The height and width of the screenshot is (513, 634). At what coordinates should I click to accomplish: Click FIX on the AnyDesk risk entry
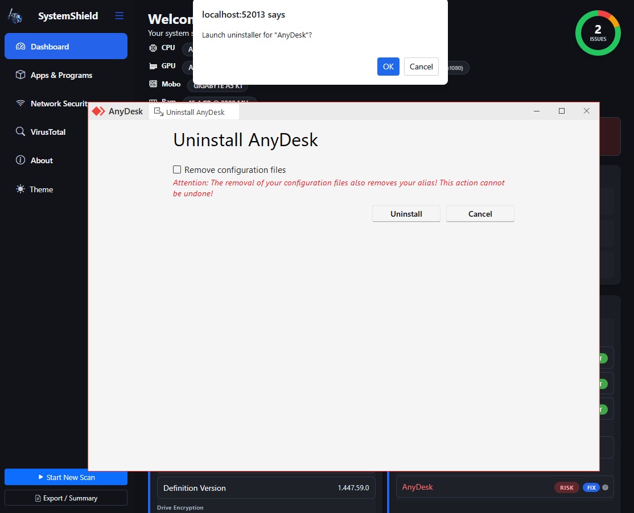tap(591, 487)
